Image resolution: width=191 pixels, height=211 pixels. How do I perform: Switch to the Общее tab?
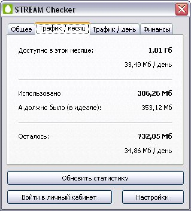coord(21,29)
